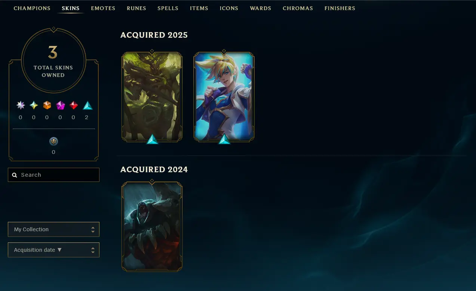Open the My Collection dropdown
This screenshot has width=476, height=291.
pos(53,229)
